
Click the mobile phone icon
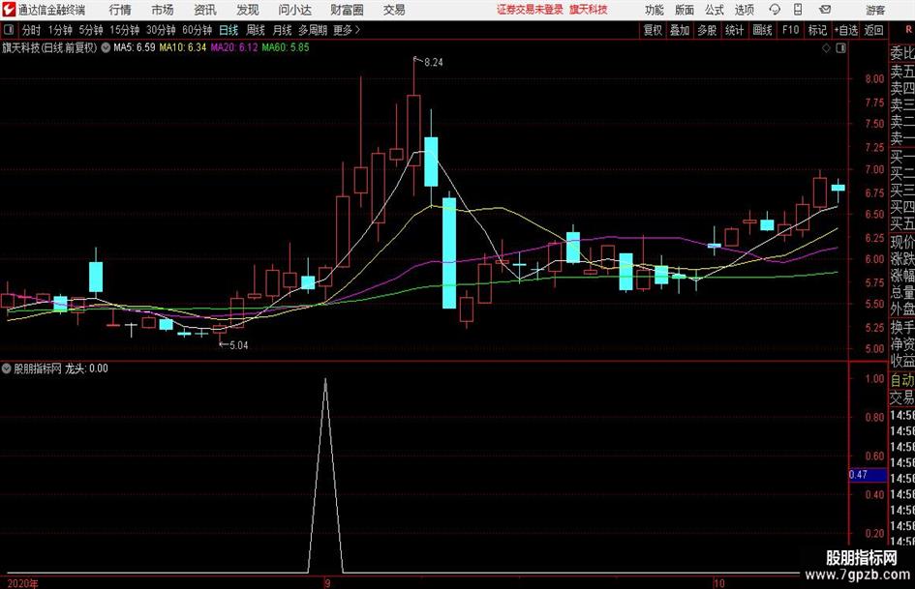798,10
